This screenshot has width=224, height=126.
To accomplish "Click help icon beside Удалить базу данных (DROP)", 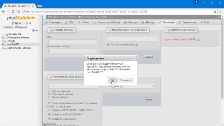I will pyautogui.click(x=198, y=40).
